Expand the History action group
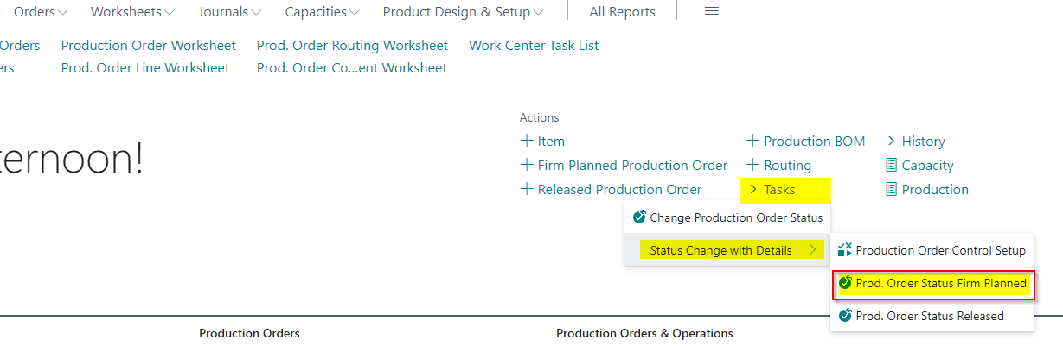The height and width of the screenshot is (346, 1063). [x=916, y=141]
